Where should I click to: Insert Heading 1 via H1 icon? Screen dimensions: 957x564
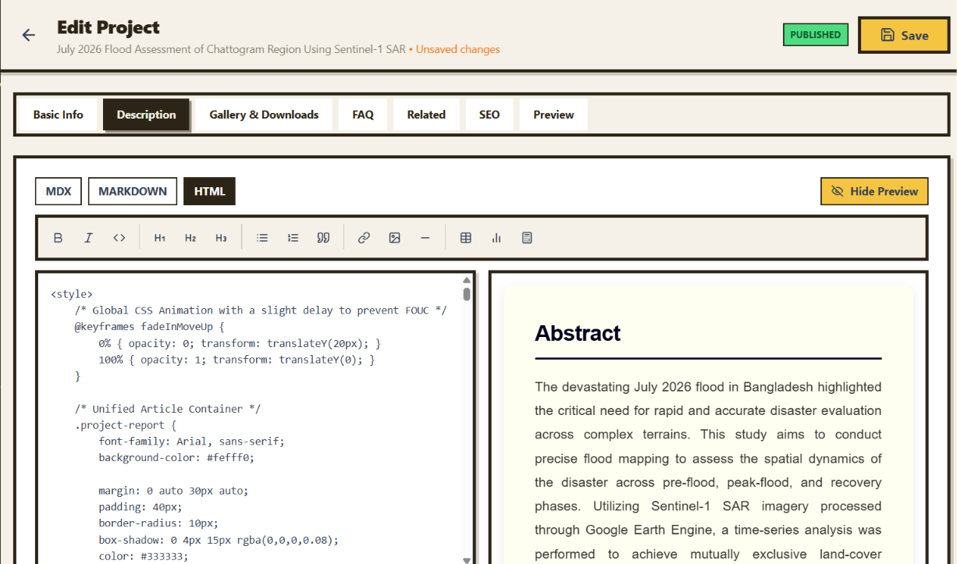[x=160, y=238]
